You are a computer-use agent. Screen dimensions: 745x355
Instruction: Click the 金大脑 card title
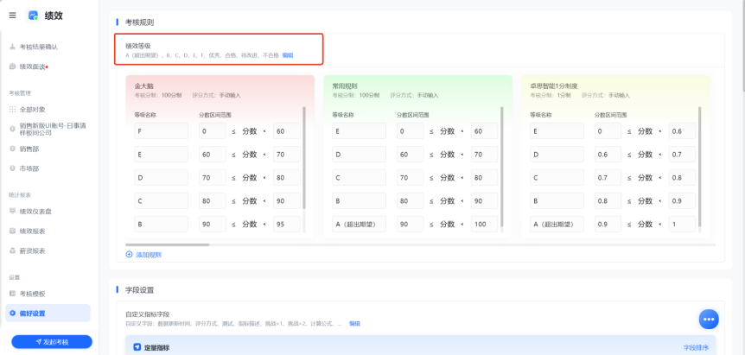144,86
